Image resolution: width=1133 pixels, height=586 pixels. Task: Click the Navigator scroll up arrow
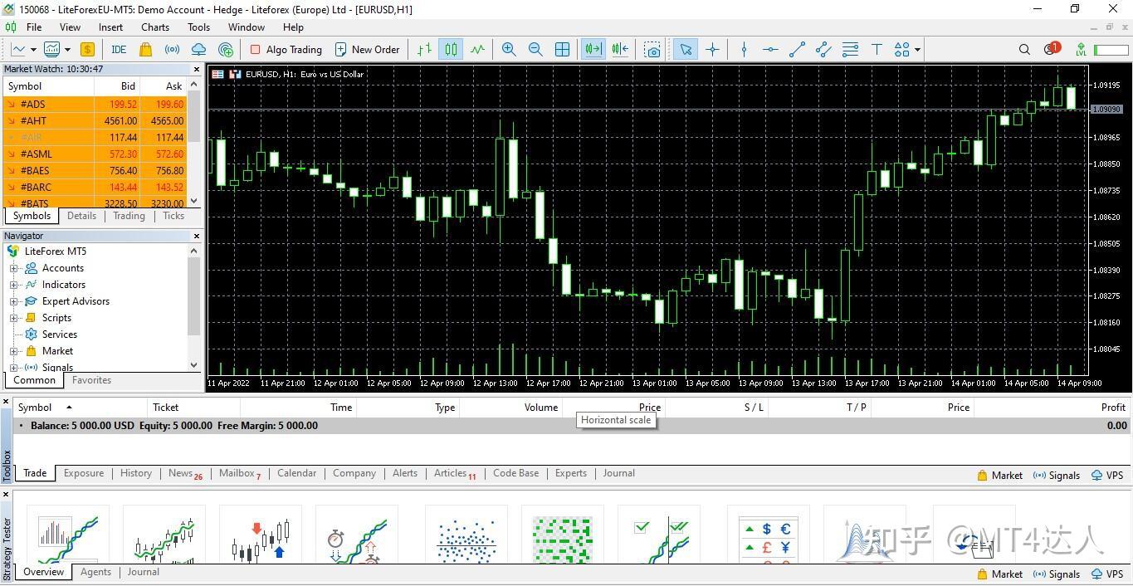194,251
